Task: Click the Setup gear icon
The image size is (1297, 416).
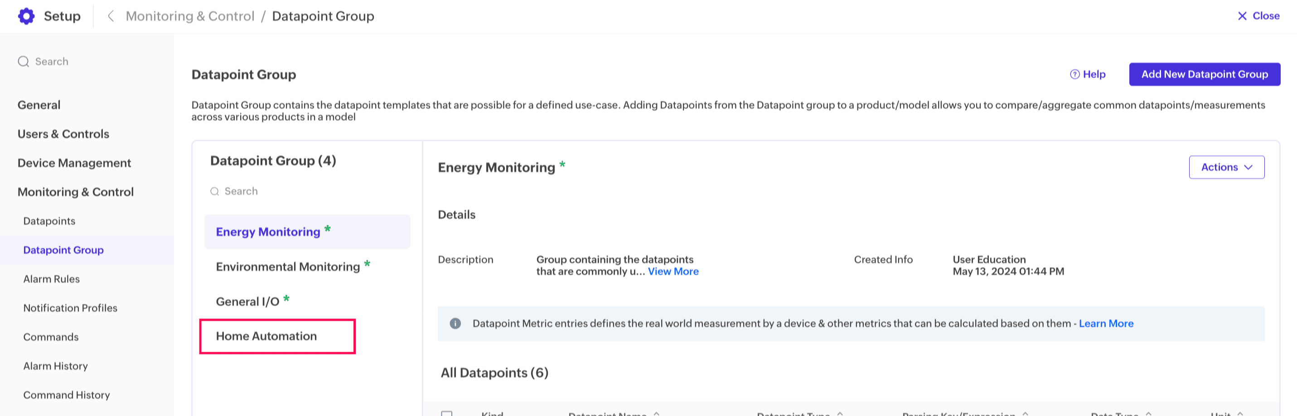Action: [26, 16]
